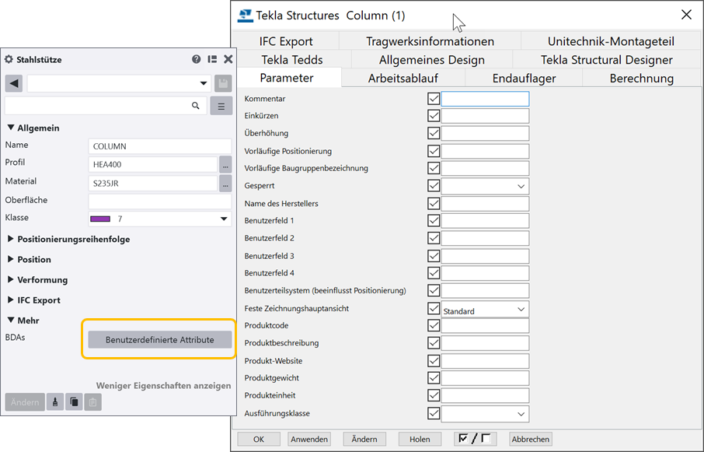Switch to the Arbeitsablauf tab
The image size is (704, 452).
(403, 78)
